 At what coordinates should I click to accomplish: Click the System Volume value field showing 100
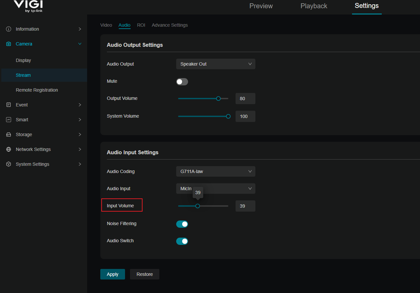[x=245, y=116]
